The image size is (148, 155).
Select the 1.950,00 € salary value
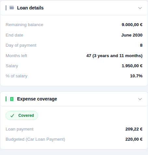132,66
